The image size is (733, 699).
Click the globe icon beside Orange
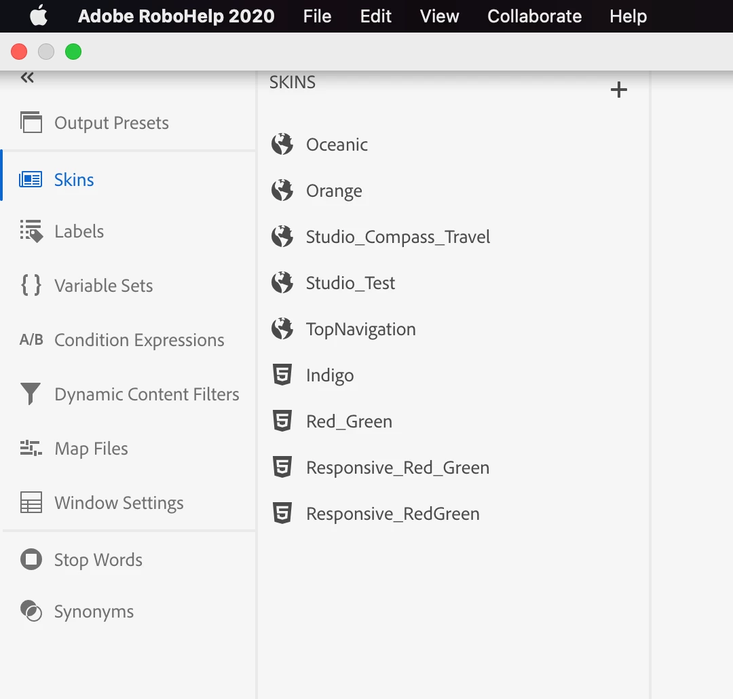click(282, 190)
